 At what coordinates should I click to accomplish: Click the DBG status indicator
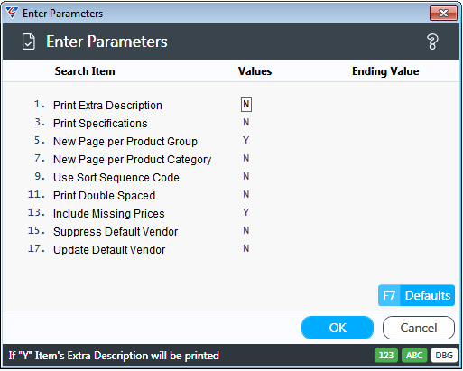(x=444, y=356)
